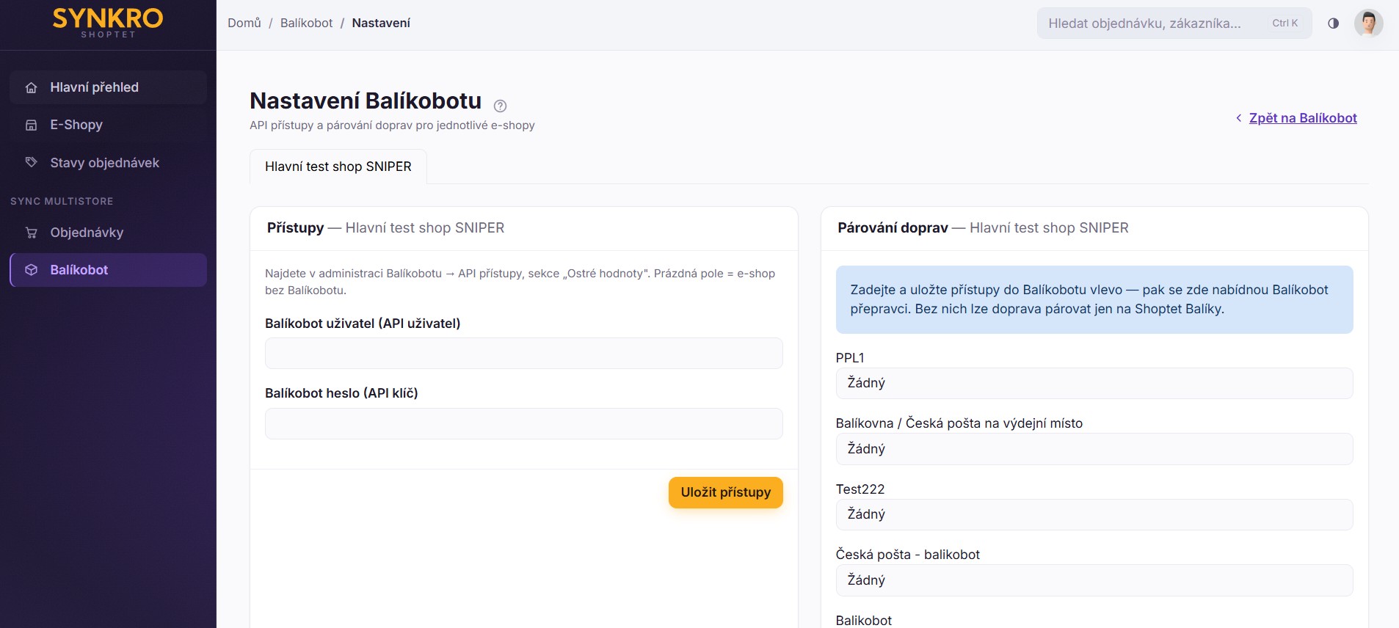The image size is (1399, 628).
Task: Open the user avatar menu
Action: point(1368,23)
